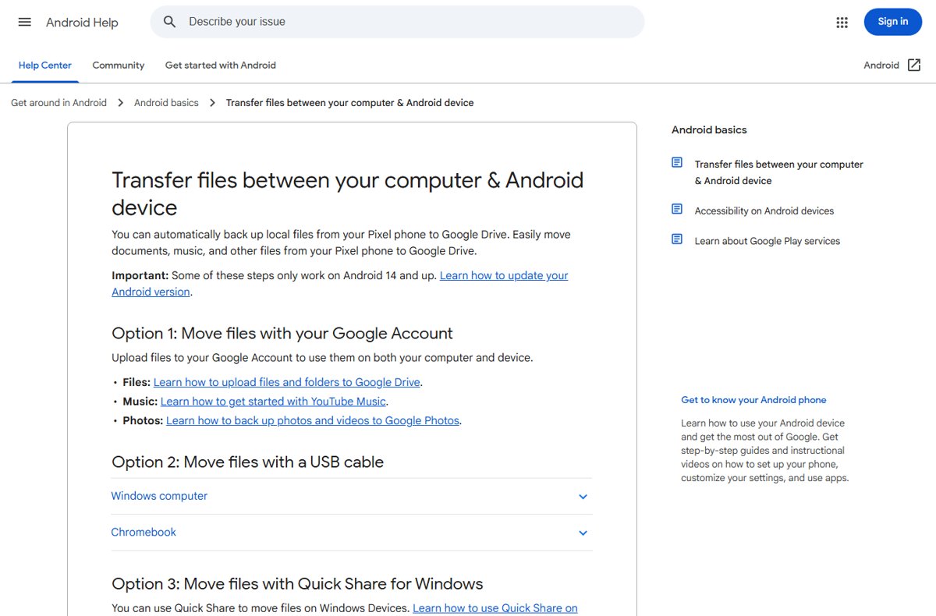Open the Google apps grid

(842, 22)
